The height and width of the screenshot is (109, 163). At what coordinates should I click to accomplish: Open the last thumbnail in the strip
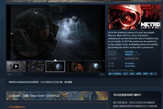[x=96, y=66]
